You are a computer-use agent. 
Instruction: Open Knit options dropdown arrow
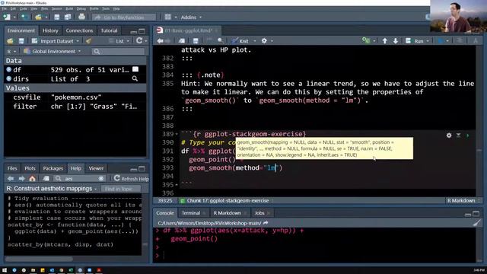254,41
